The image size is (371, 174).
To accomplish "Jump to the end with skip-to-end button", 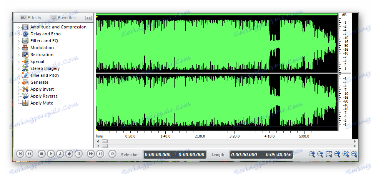I will 100,154.
